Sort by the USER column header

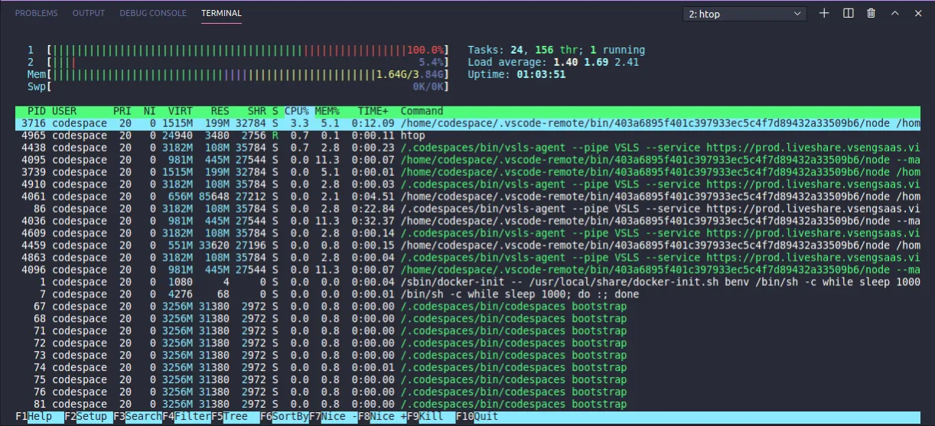click(x=64, y=111)
